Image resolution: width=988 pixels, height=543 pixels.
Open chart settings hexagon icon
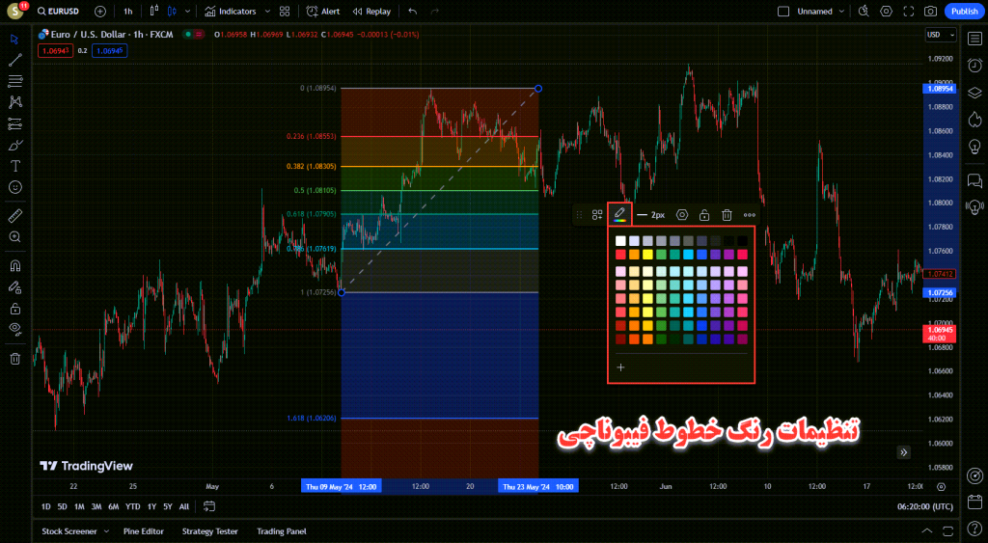coord(886,12)
